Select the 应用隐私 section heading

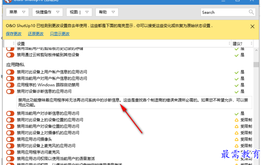(x=15, y=65)
